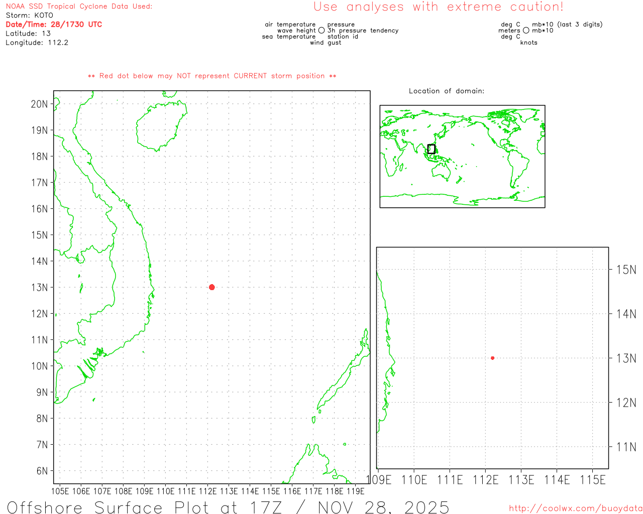Select the 'Storm: KOTO' label
The height and width of the screenshot is (514, 643).
[29, 15]
